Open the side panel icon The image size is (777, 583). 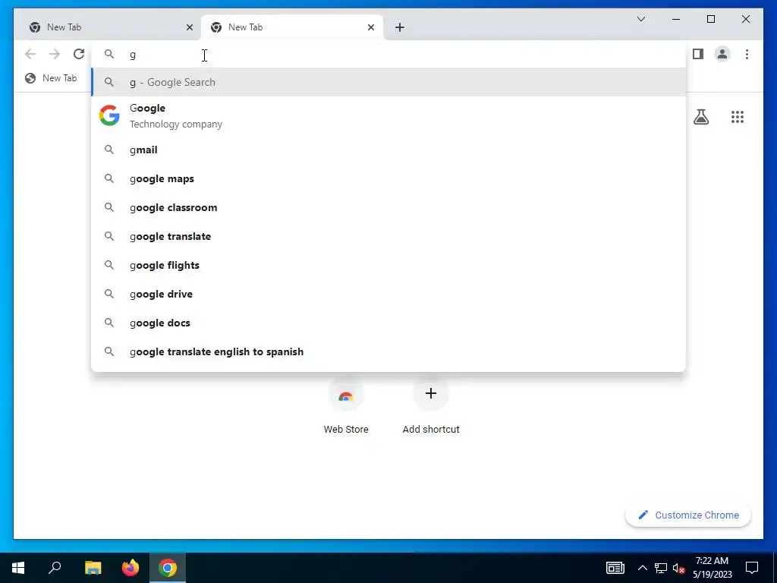pos(698,54)
